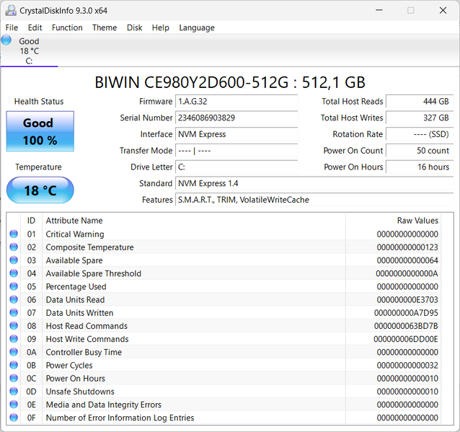This screenshot has height=432, width=460.
Task: Click the status orb beside Critical Warning
Action: 14,234
